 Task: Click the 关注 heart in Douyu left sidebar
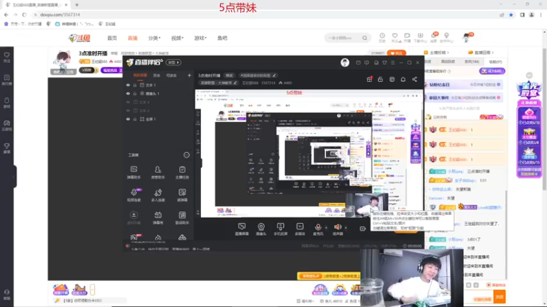tap(7, 57)
